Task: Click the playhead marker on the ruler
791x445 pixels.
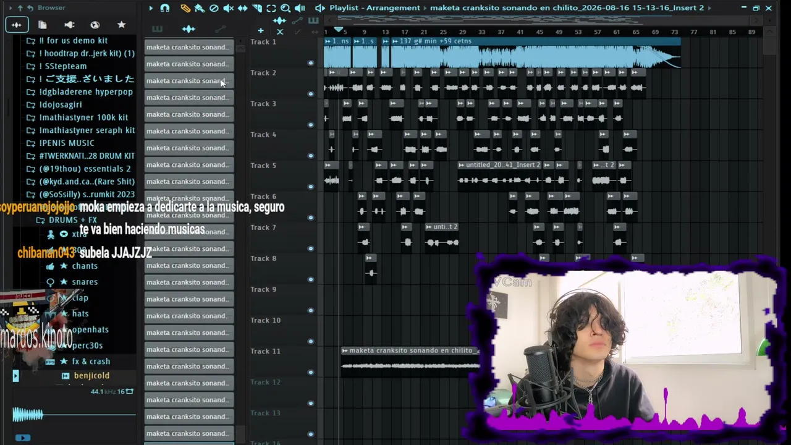Action: point(339,30)
